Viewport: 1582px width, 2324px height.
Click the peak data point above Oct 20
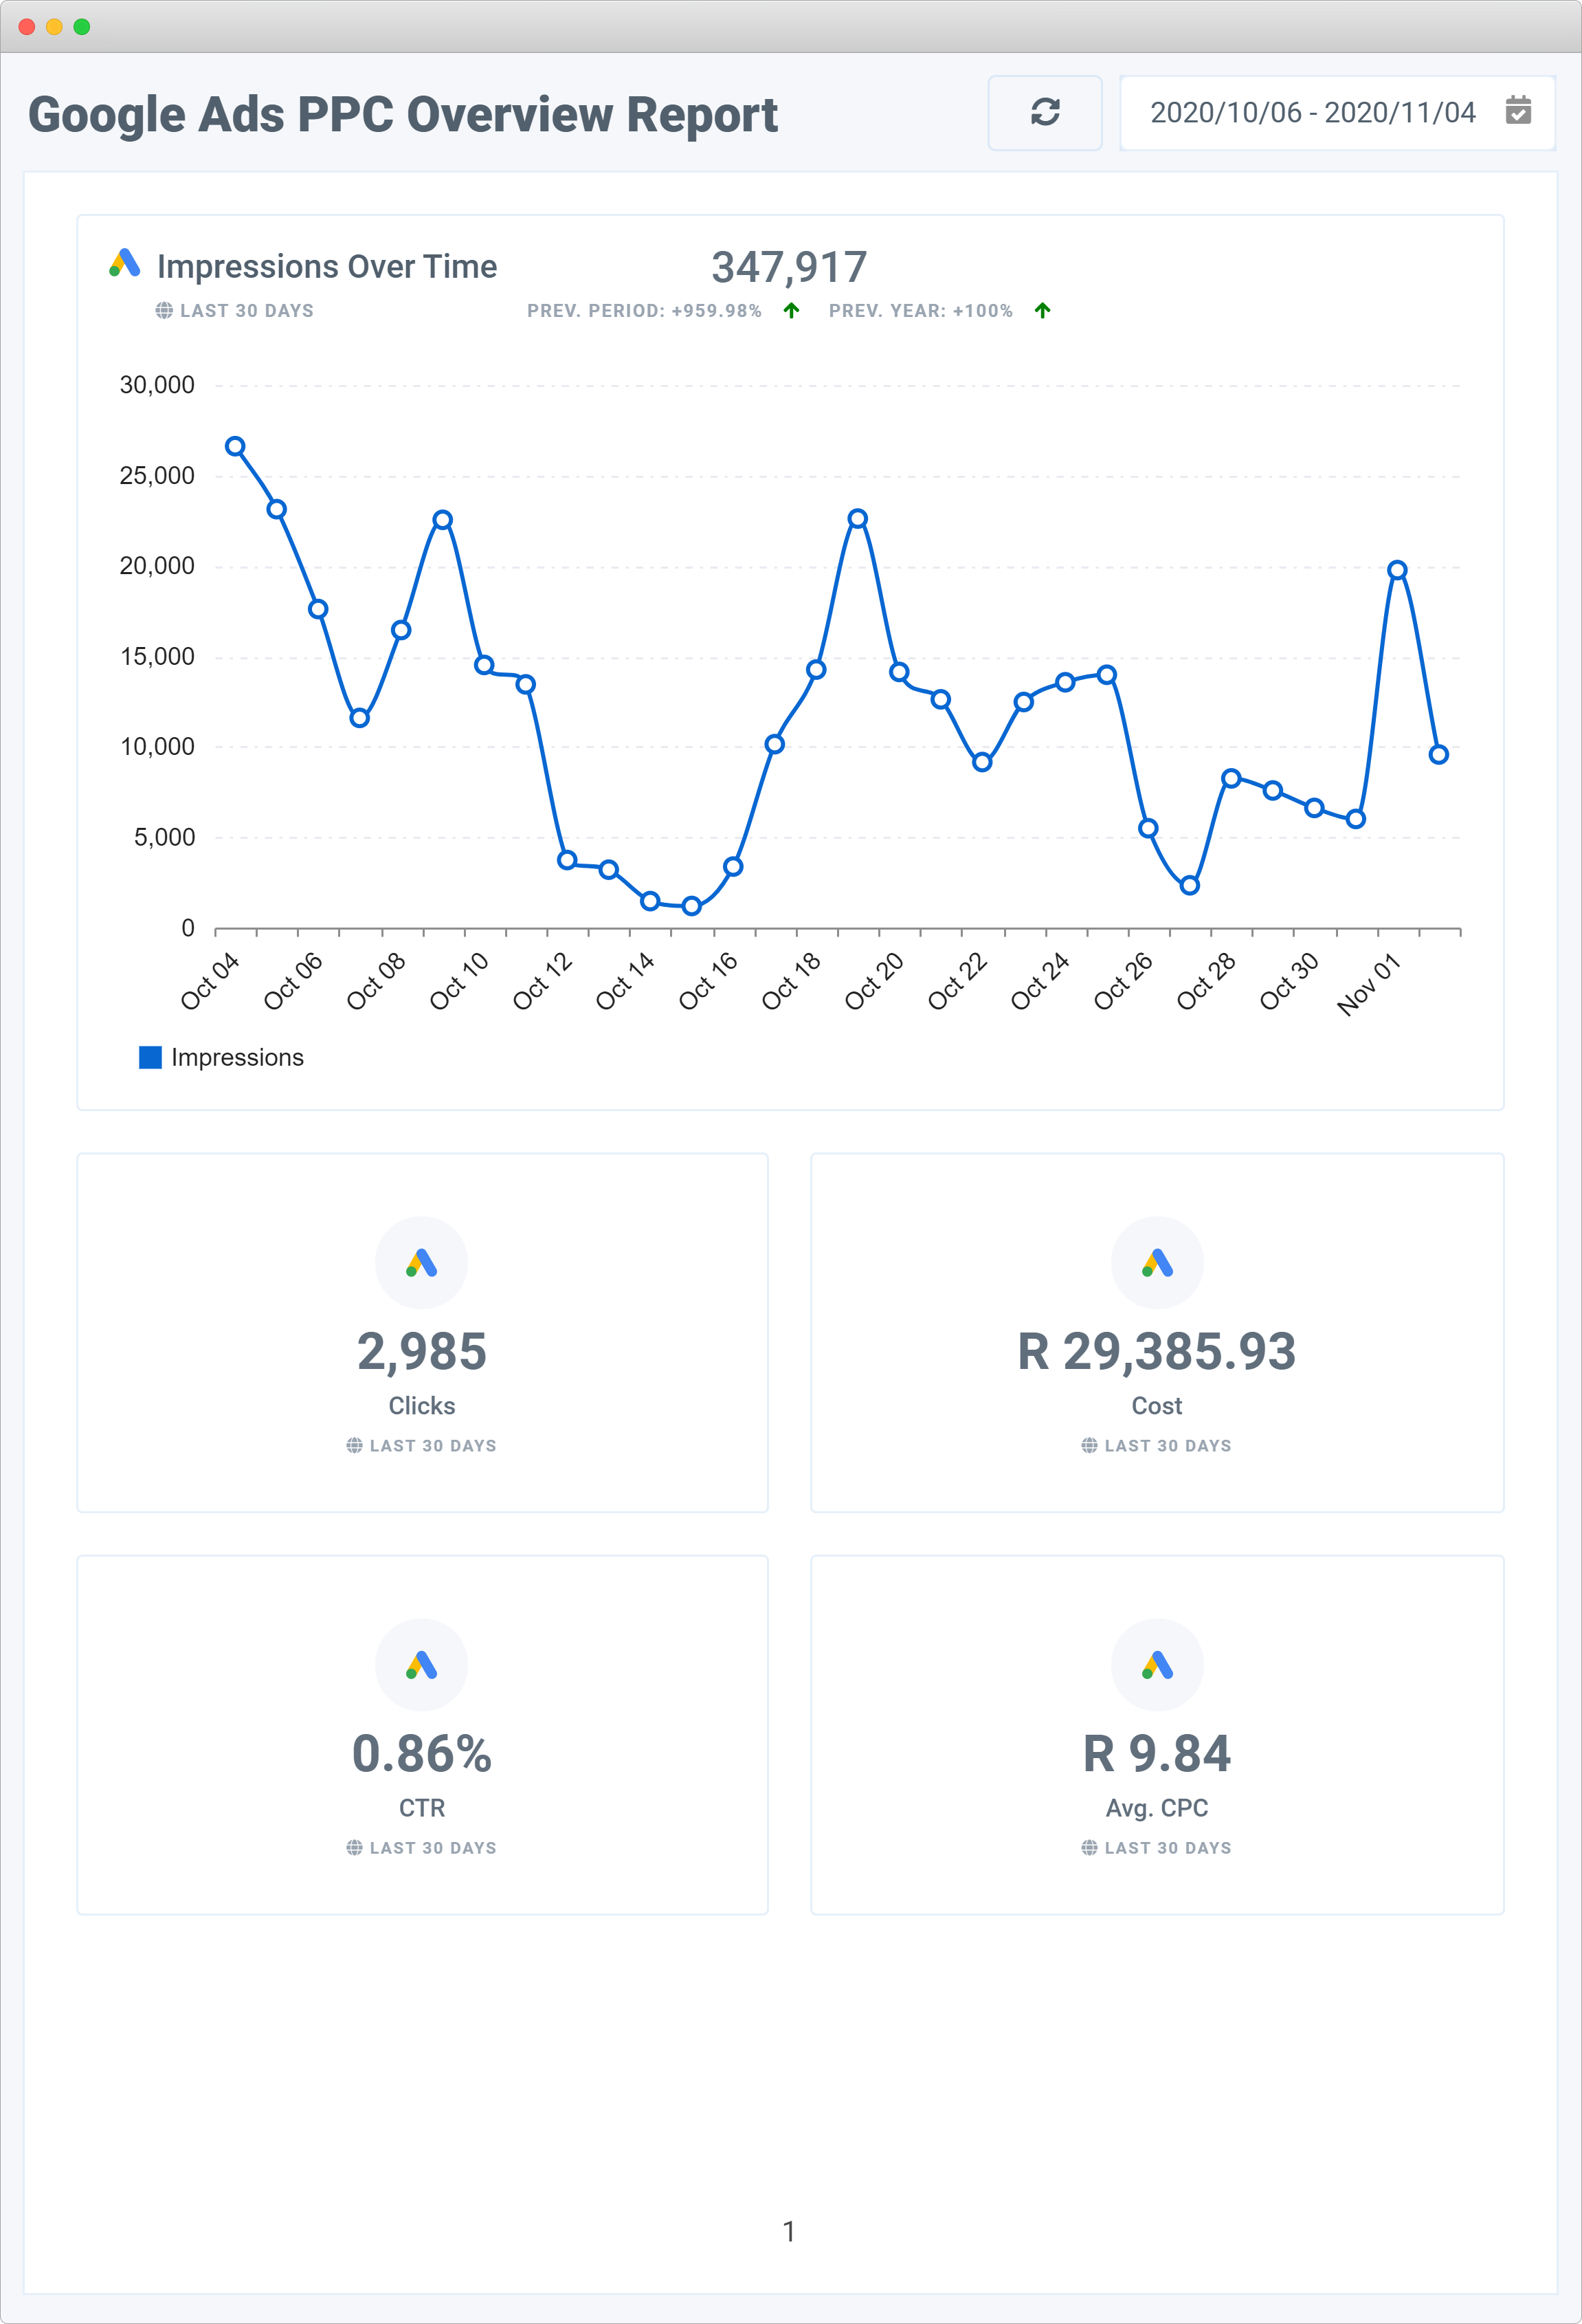click(858, 518)
